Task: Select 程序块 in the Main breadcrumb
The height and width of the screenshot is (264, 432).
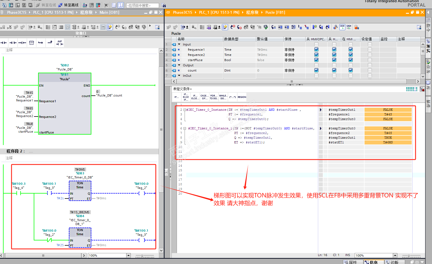Action: point(86,12)
